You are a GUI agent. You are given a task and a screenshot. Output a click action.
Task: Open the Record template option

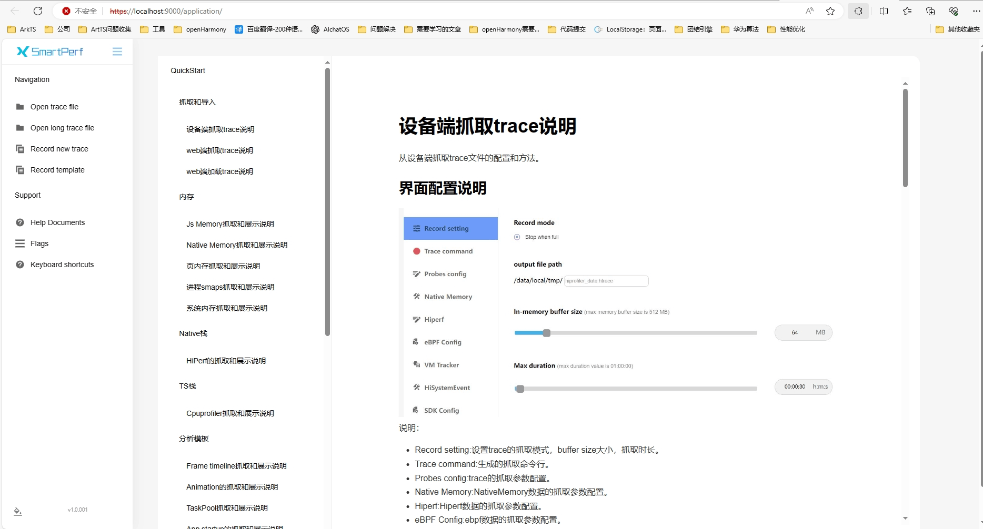57,170
